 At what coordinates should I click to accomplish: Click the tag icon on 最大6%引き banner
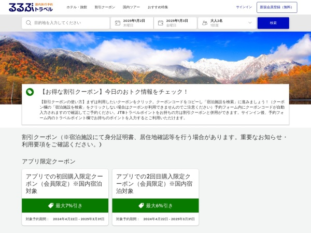tap(141, 206)
